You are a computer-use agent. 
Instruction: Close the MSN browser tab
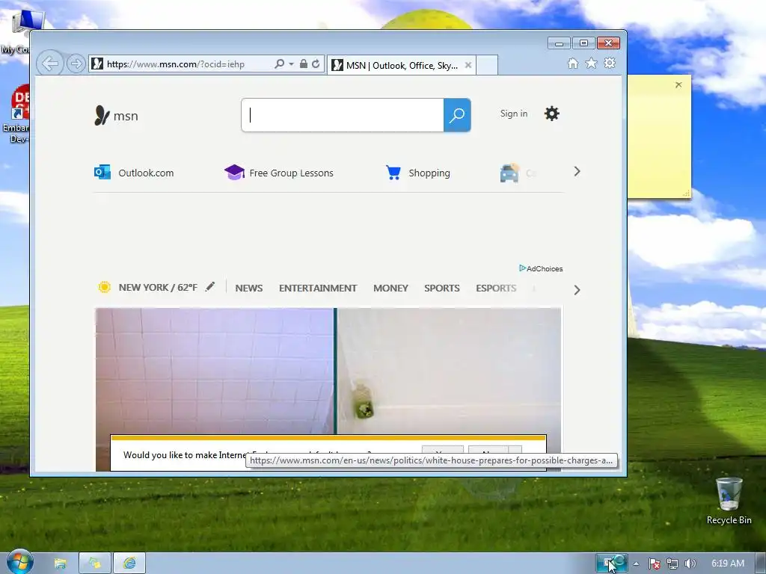[468, 65]
